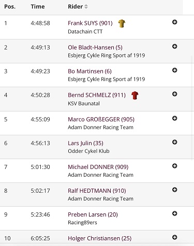Open Lars Julin (35) rider page
Screen dimensions: 194x246
(85, 143)
